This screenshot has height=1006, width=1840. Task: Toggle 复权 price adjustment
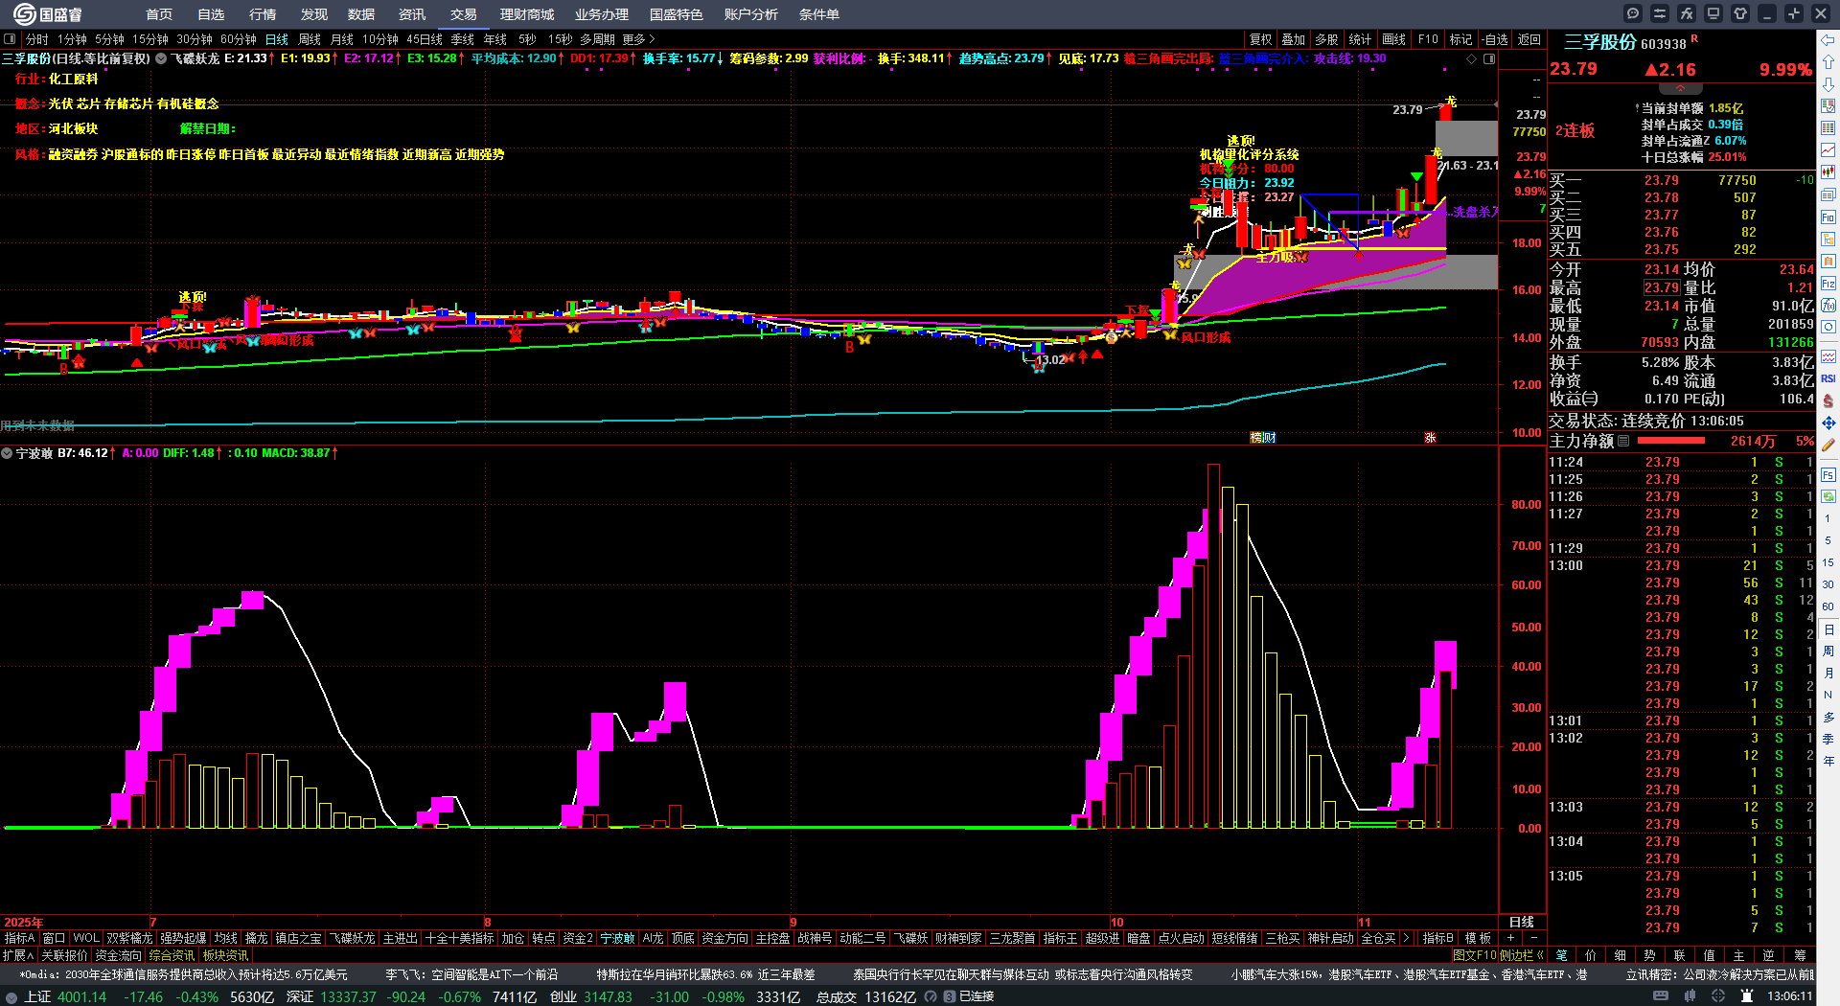pyautogui.click(x=1261, y=39)
